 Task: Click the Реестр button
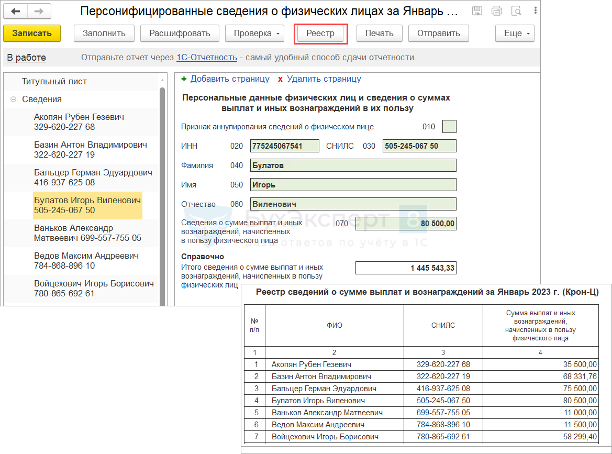pyautogui.click(x=320, y=34)
